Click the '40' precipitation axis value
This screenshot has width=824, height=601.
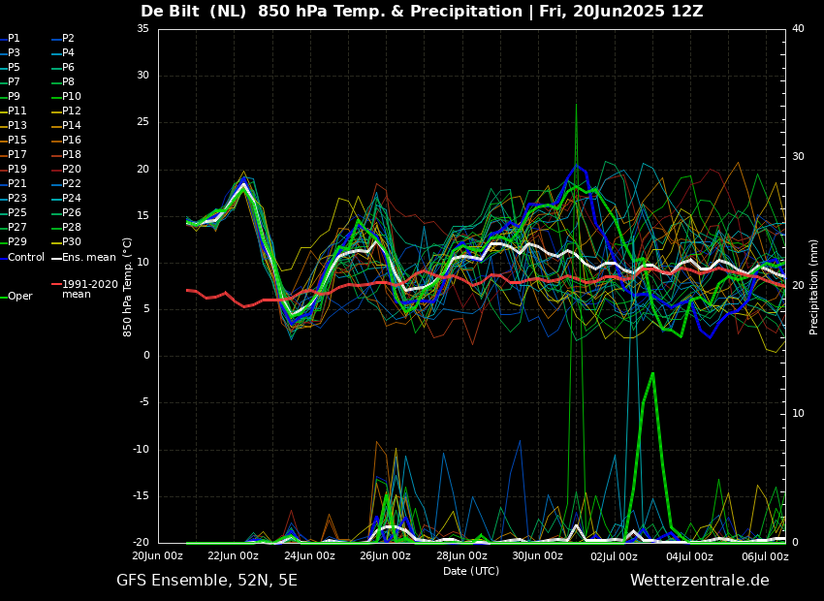click(798, 29)
